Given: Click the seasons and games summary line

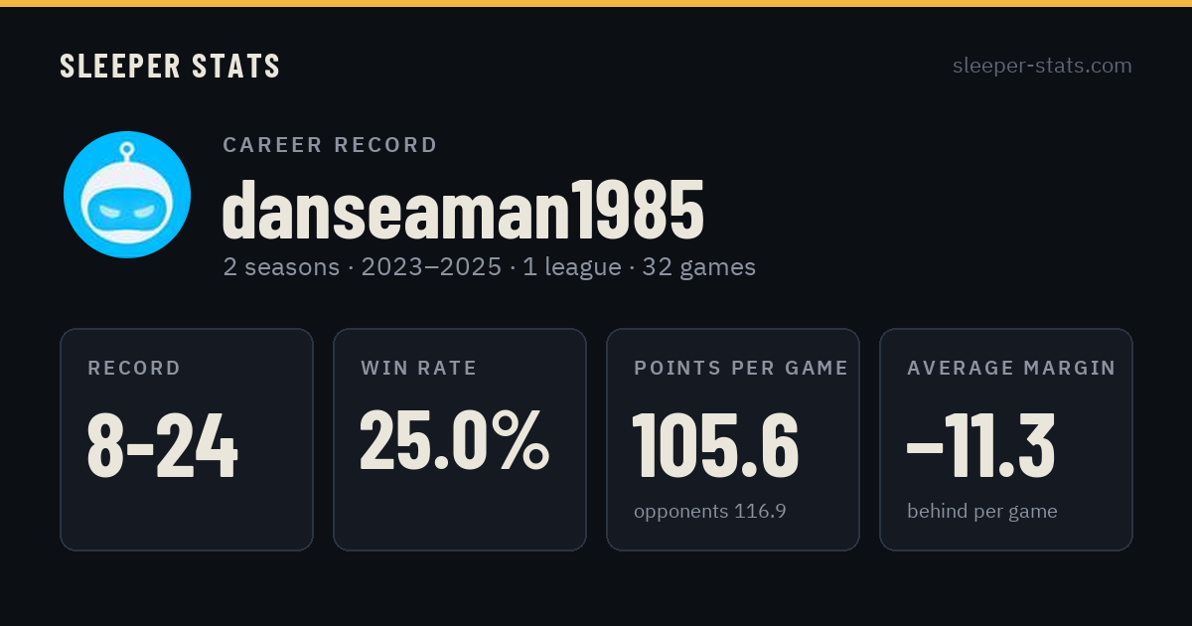Looking at the screenshot, I should (x=489, y=267).
